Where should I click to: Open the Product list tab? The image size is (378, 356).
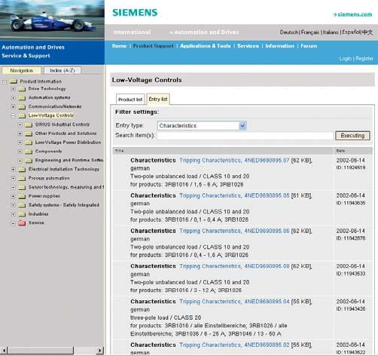pos(130,100)
